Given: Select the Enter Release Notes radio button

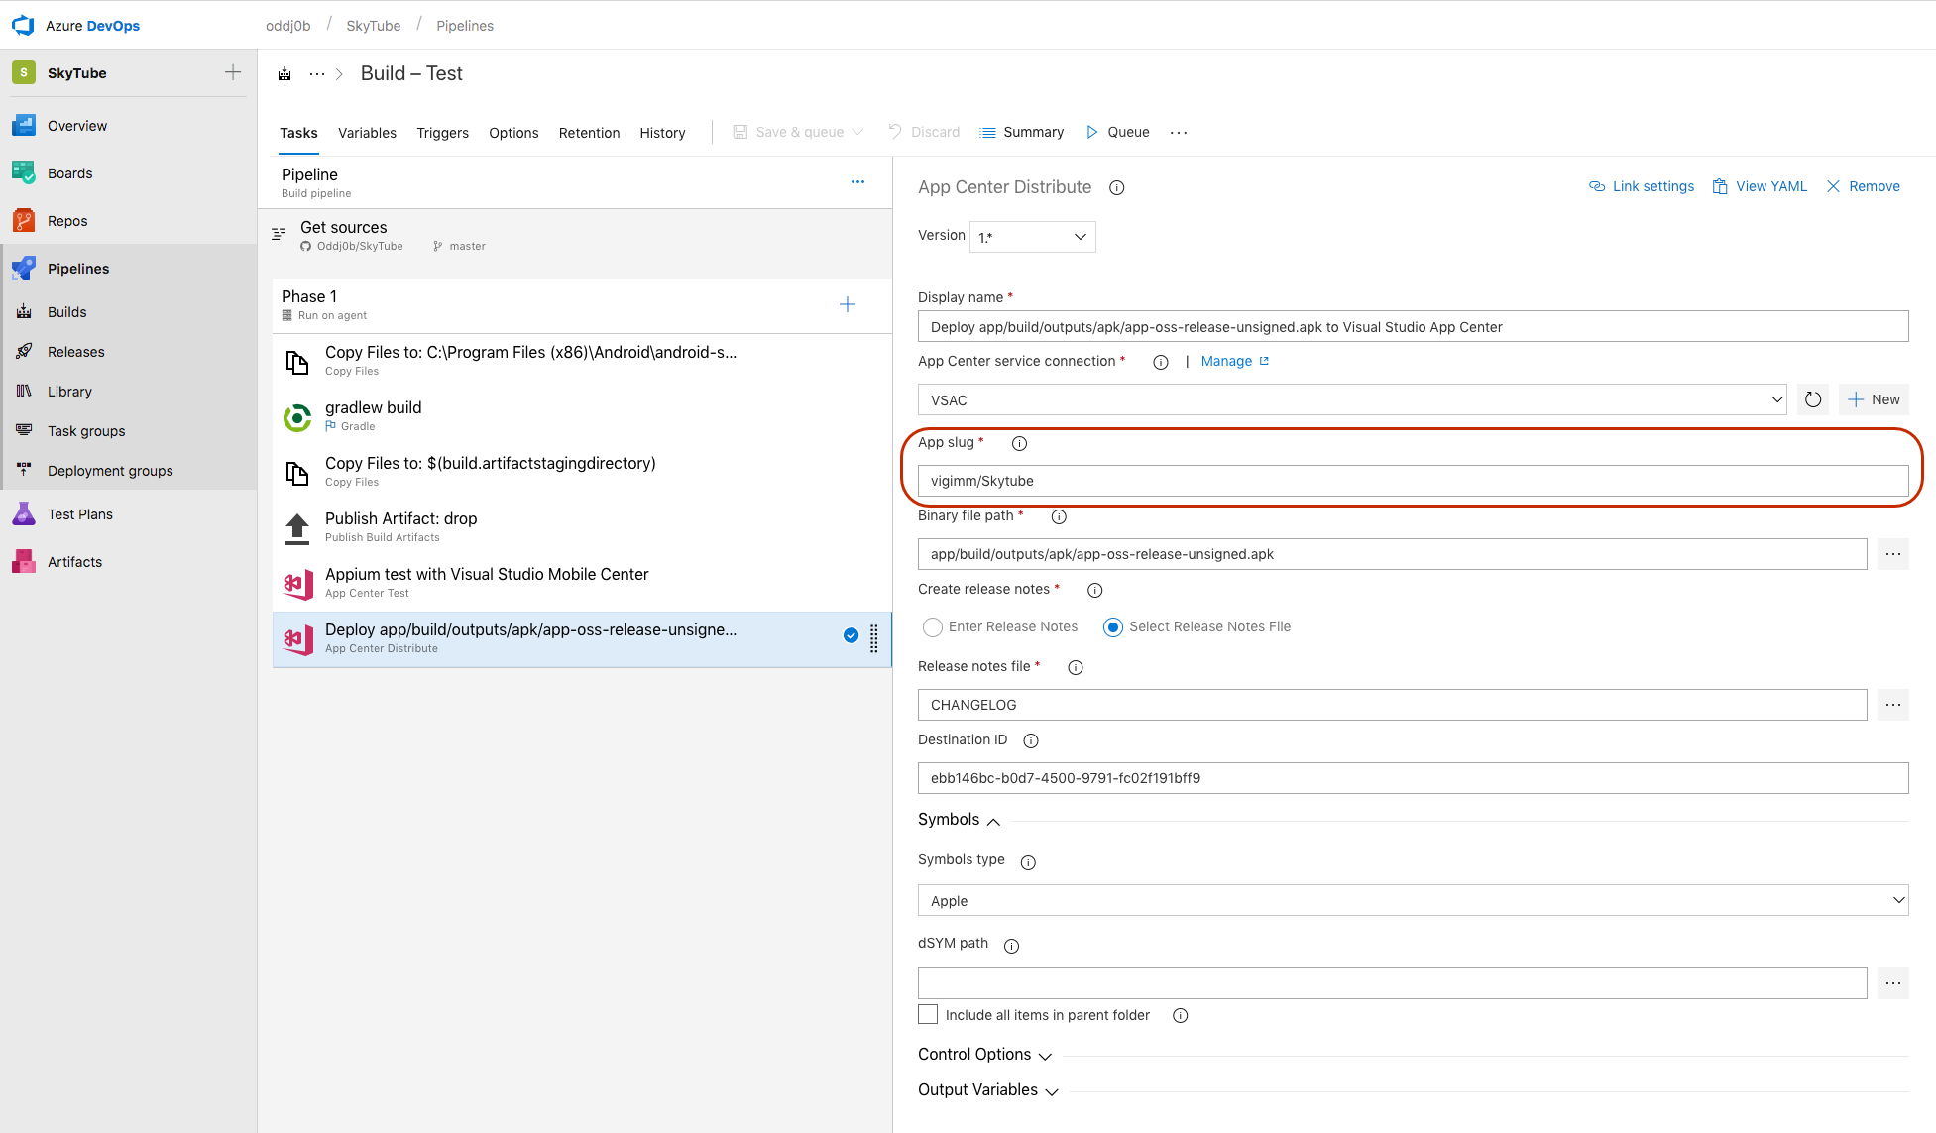Looking at the screenshot, I should click(x=932, y=625).
